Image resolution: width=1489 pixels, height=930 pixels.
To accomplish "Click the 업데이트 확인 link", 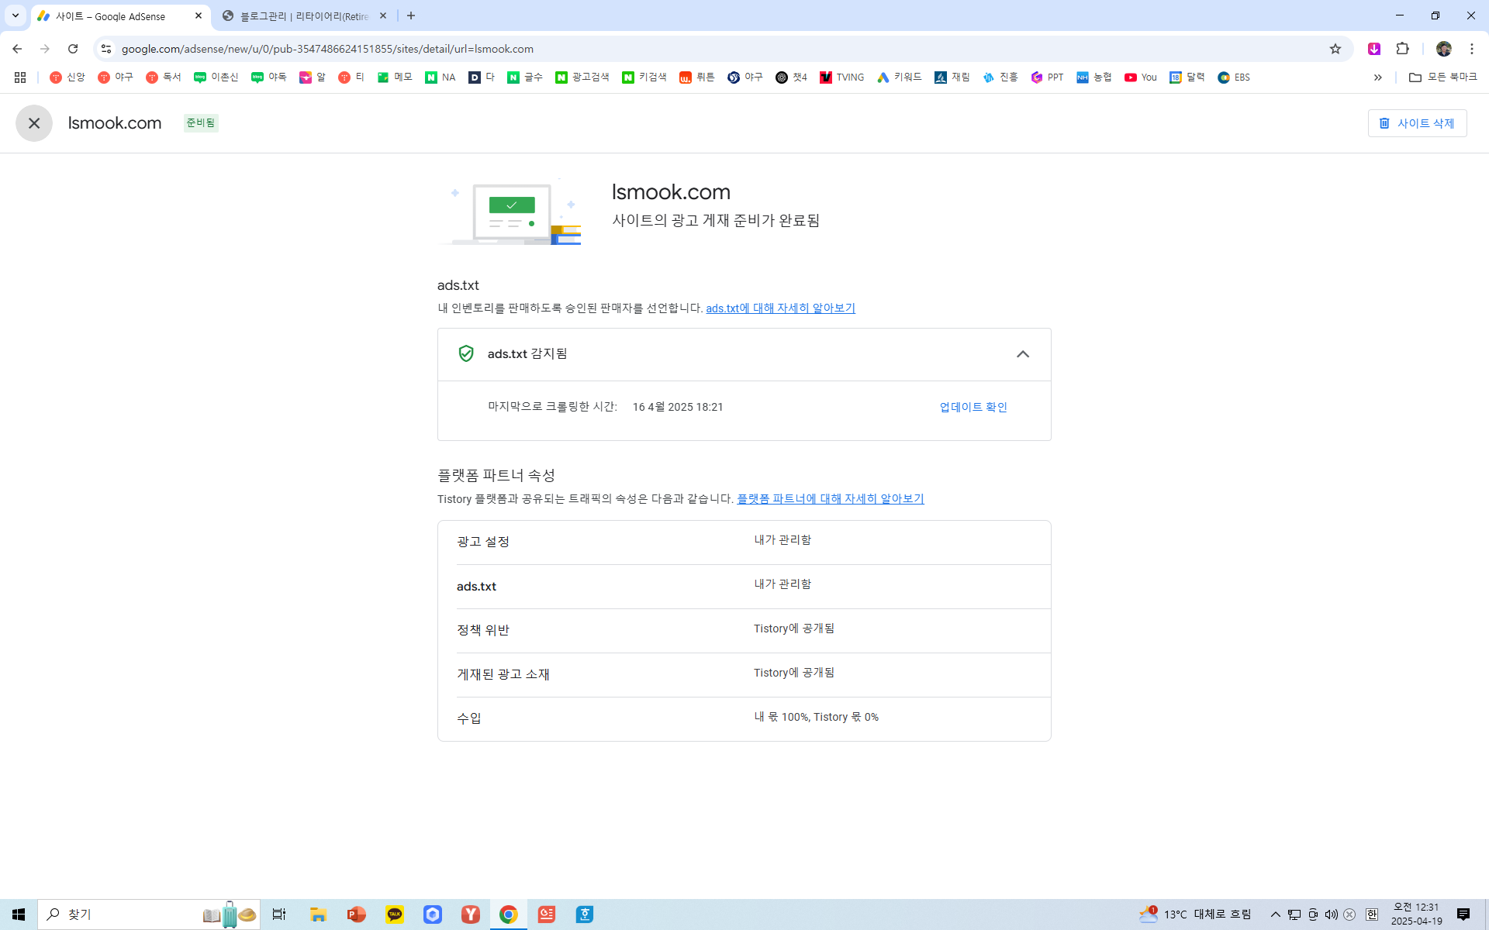I will [x=973, y=407].
